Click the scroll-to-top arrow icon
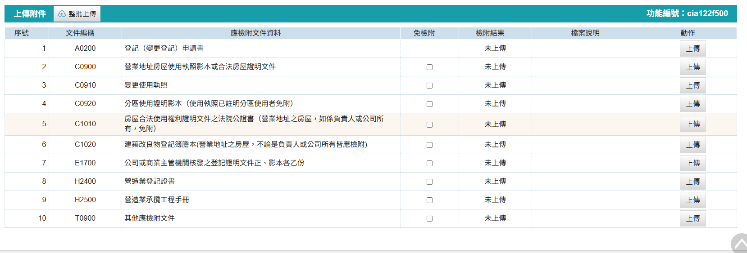Viewport: 747px width, 253px height. 740,244
